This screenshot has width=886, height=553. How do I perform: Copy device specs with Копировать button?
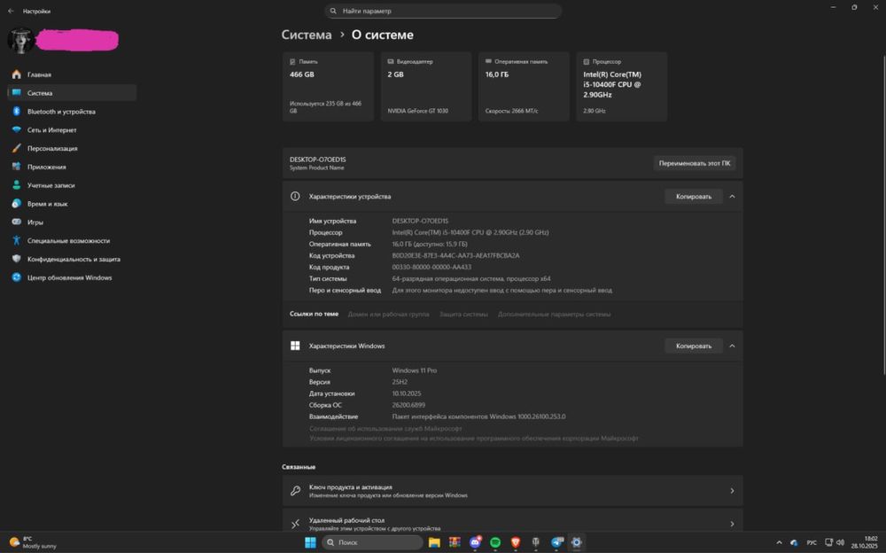(694, 197)
